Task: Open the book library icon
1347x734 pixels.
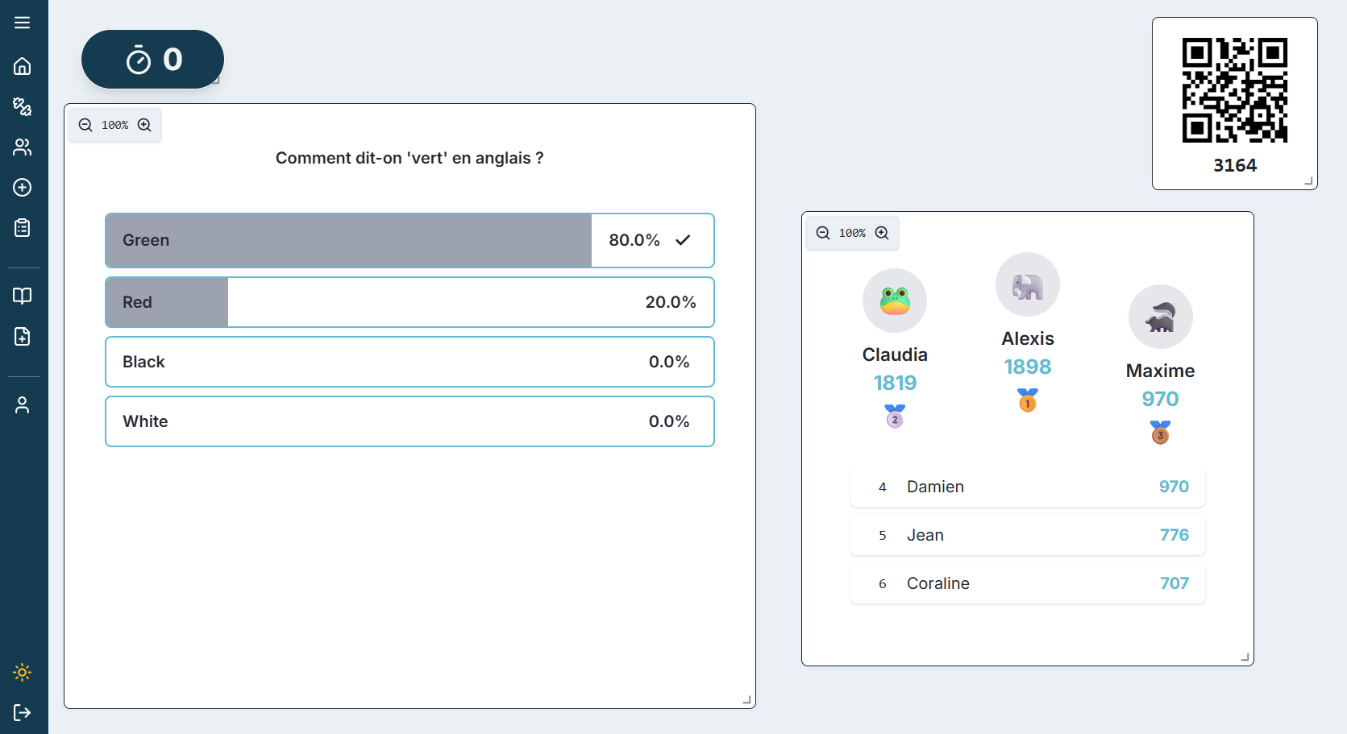Action: pyautogui.click(x=23, y=296)
